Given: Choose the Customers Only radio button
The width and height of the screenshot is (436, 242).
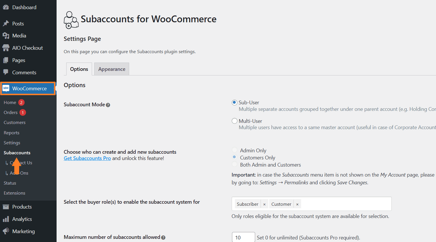Looking at the screenshot, I should click(x=234, y=157).
